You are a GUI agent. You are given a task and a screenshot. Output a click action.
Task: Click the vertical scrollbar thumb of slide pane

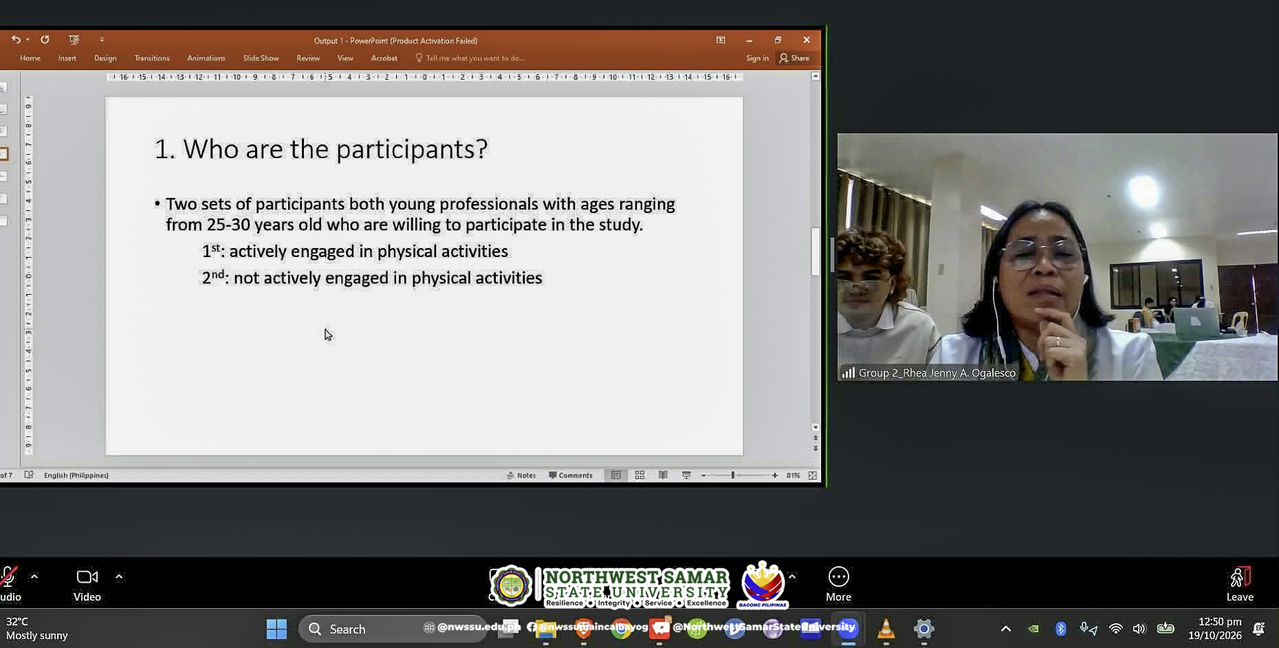[x=816, y=252]
